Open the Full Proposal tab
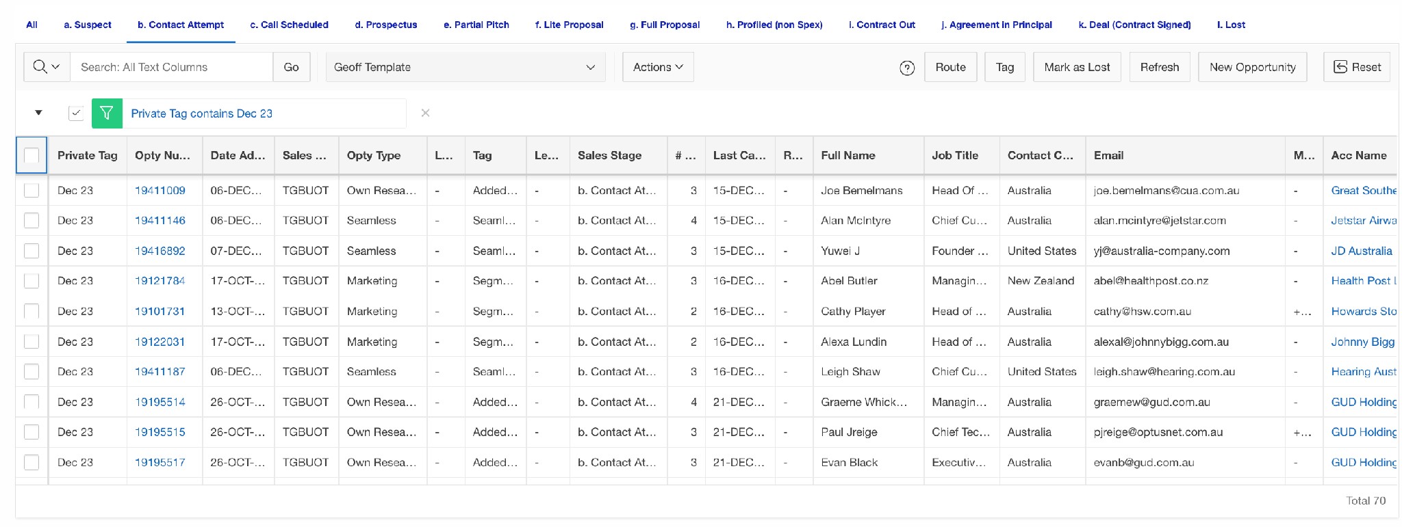Image resolution: width=1402 pixels, height=527 pixels. coord(664,25)
